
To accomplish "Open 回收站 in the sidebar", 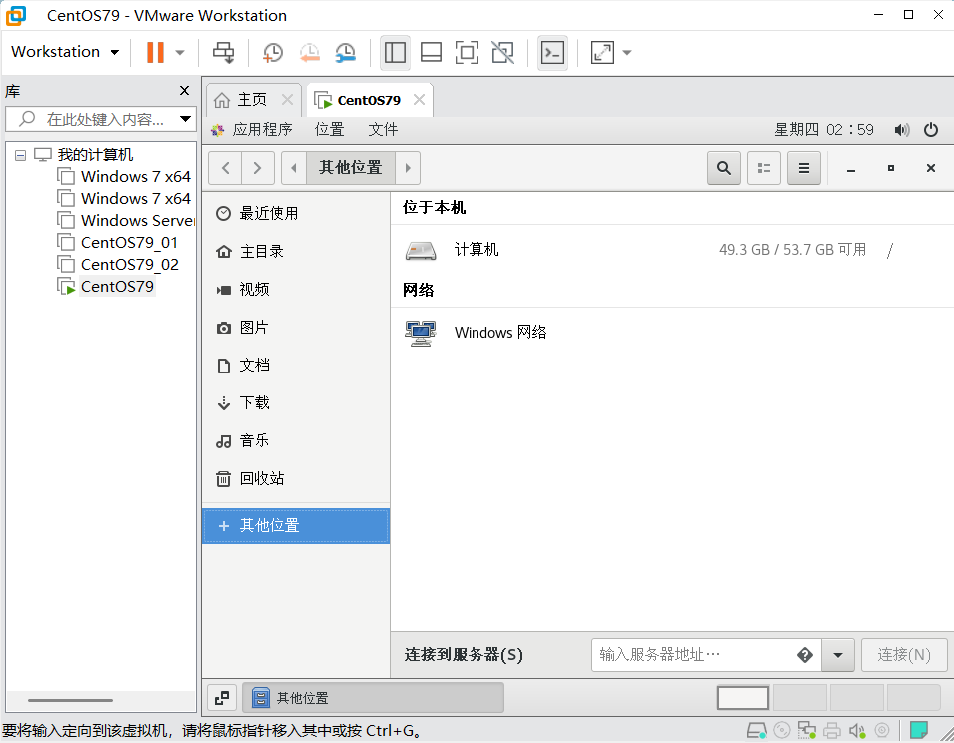I will point(296,478).
